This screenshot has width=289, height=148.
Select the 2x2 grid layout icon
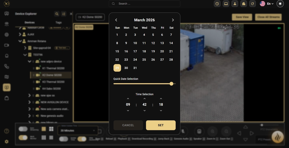coord(51,129)
